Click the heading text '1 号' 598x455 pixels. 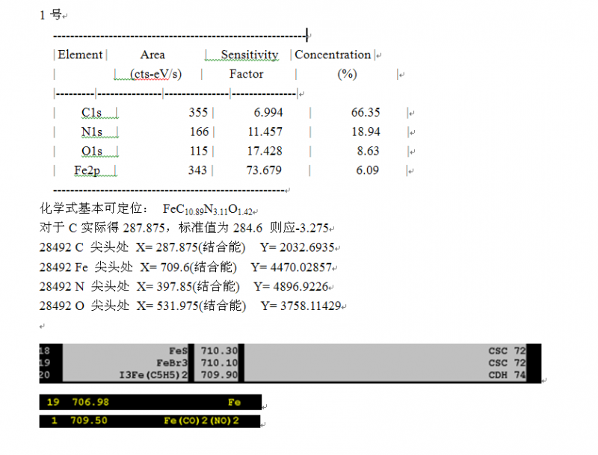tap(51, 15)
